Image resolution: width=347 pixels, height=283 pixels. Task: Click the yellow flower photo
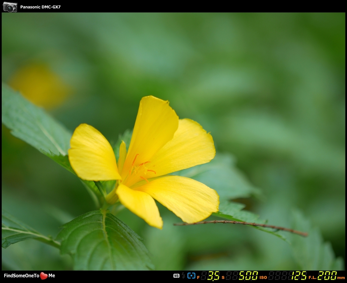pos(173,141)
